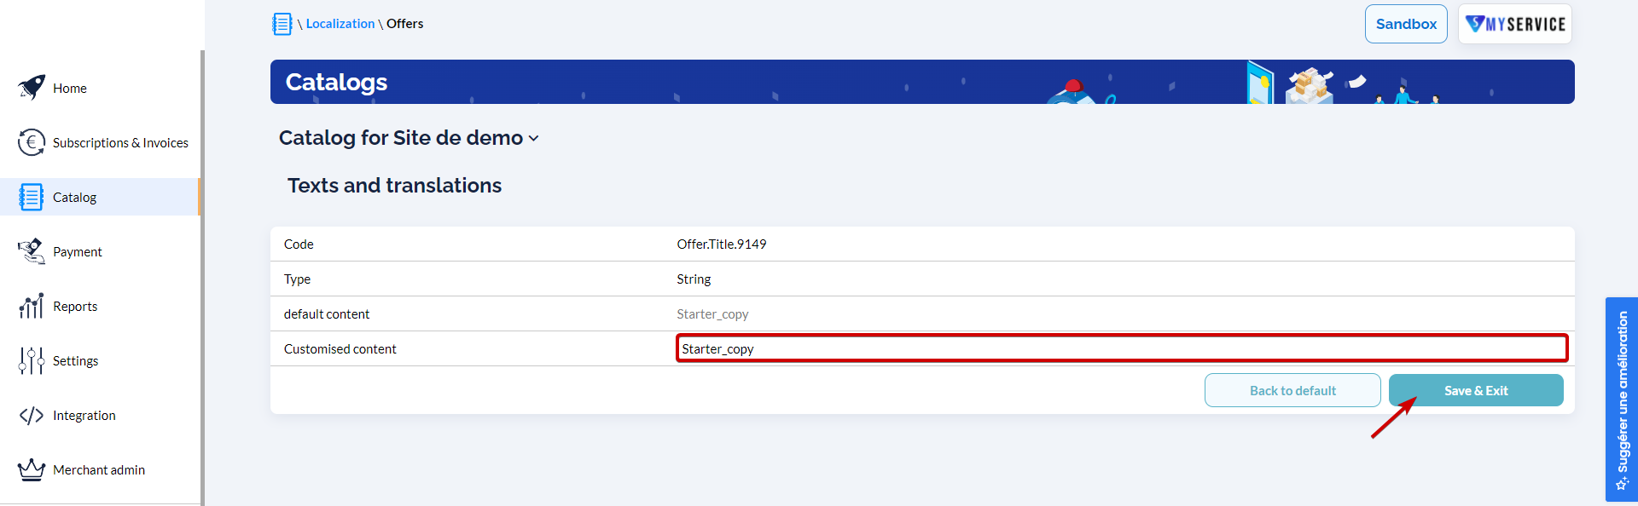Click the Home rocket icon
Viewport: 1638px width, 506px height.
[32, 88]
